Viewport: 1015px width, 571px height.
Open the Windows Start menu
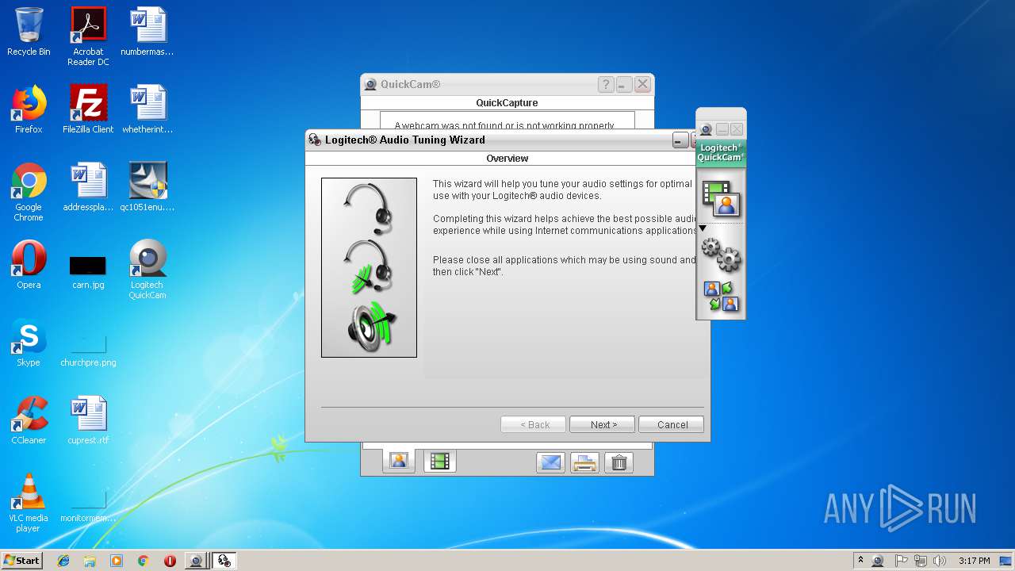tap(22, 560)
